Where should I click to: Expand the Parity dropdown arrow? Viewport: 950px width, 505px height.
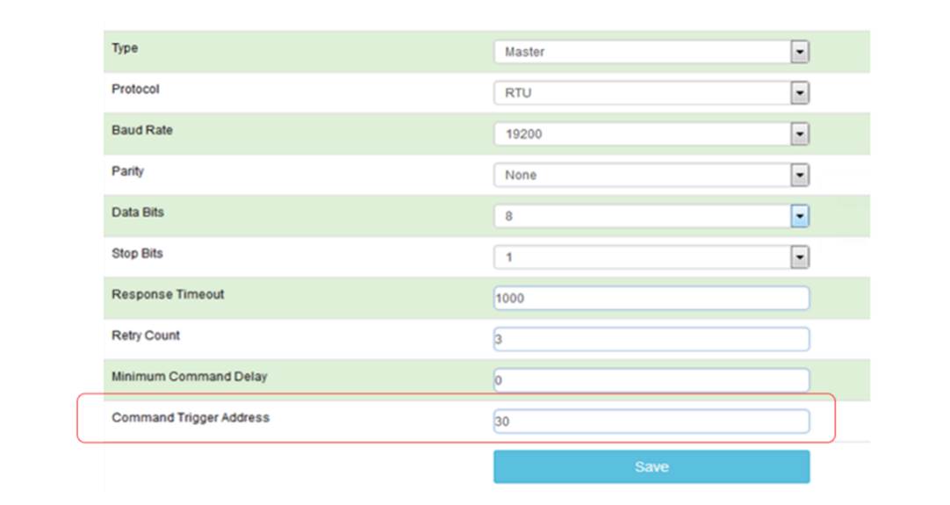[x=800, y=175]
